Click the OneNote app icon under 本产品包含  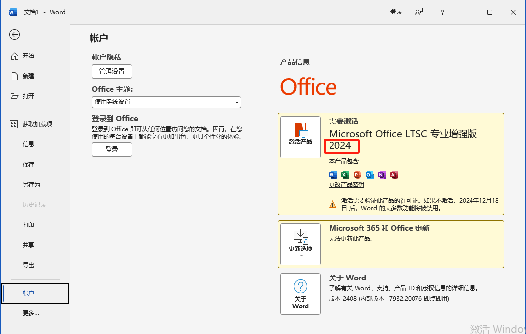point(382,175)
